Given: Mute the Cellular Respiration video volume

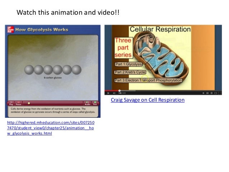Looking at the screenshot, I should click(114, 93).
